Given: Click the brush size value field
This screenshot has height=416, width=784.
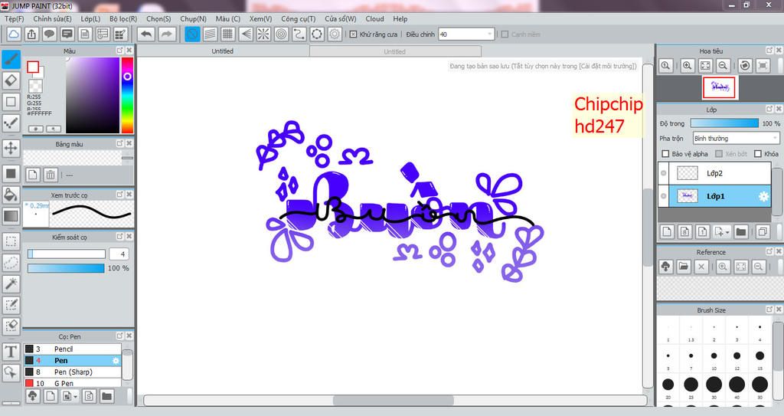Looking at the screenshot, I should pos(119,254).
